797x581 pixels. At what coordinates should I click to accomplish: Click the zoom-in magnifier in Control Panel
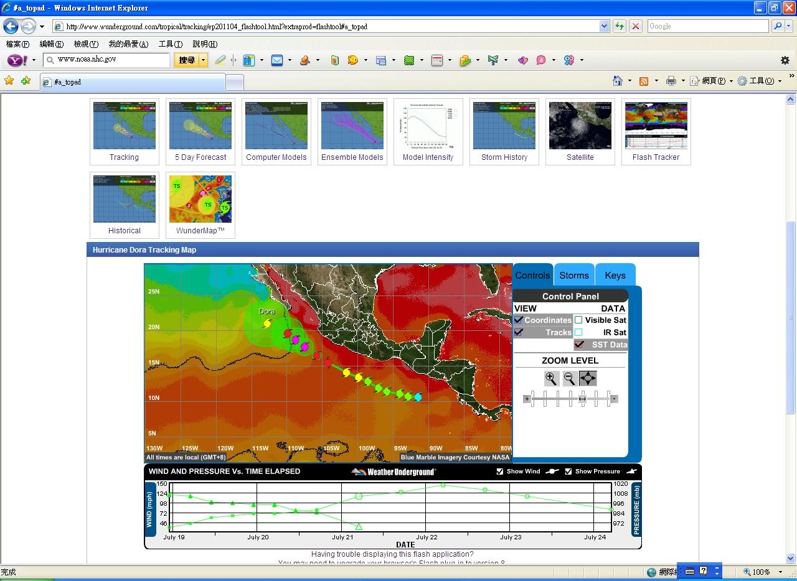click(x=551, y=378)
